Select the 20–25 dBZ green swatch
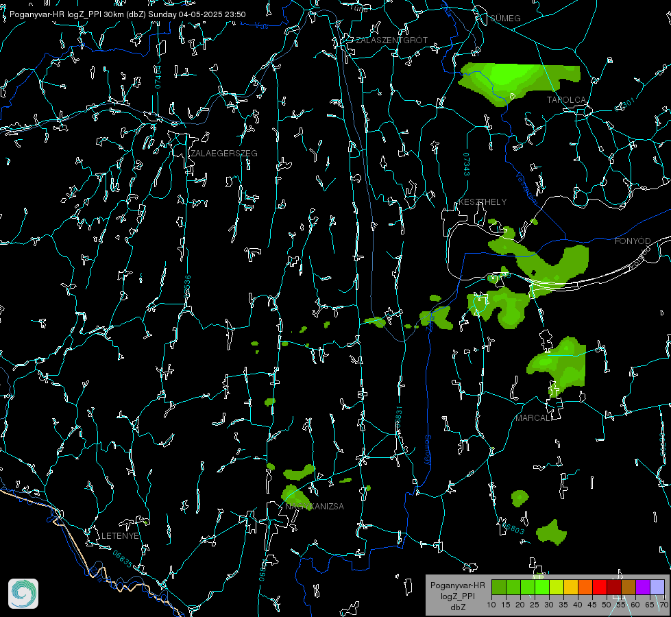This screenshot has width=671, height=617. 528,587
